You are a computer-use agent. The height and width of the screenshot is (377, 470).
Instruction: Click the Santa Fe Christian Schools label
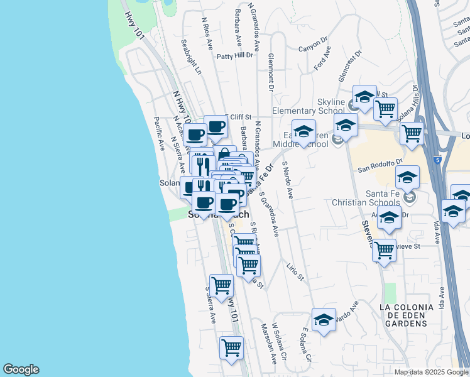[x=366, y=198]
